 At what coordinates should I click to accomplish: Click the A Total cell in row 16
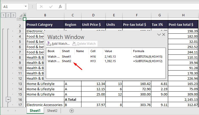pos(73,99)
